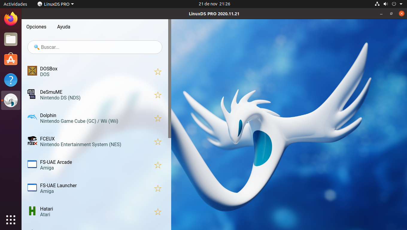
Task: Open the Opciones menu
Action: (x=36, y=27)
